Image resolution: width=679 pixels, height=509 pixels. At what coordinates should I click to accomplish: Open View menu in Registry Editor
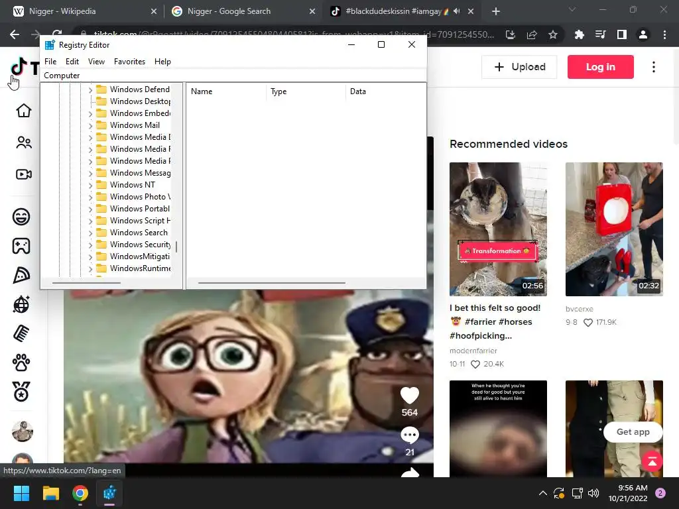tap(96, 62)
